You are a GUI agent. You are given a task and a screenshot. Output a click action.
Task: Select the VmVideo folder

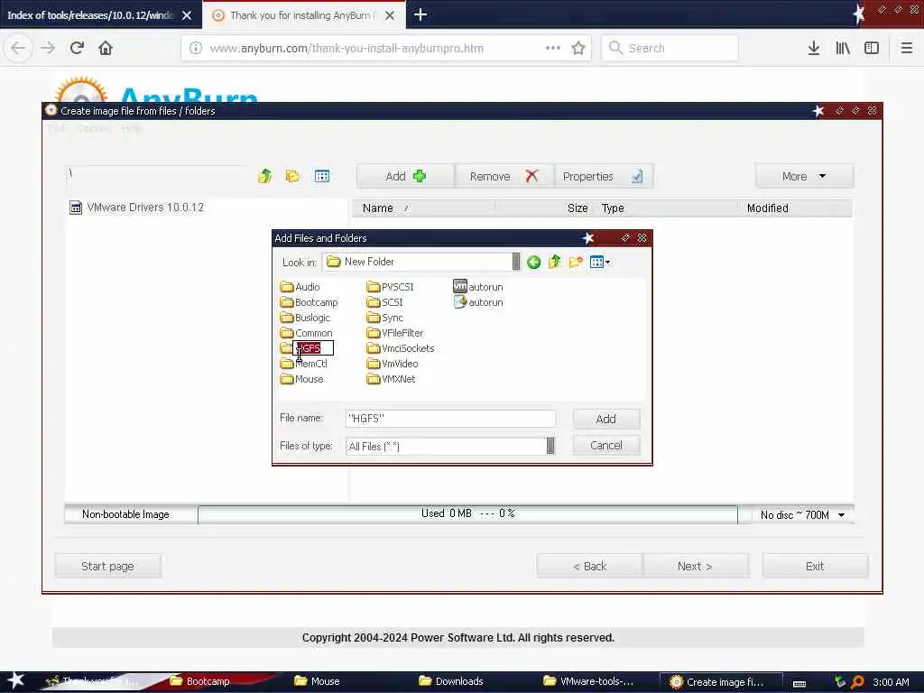(x=393, y=364)
